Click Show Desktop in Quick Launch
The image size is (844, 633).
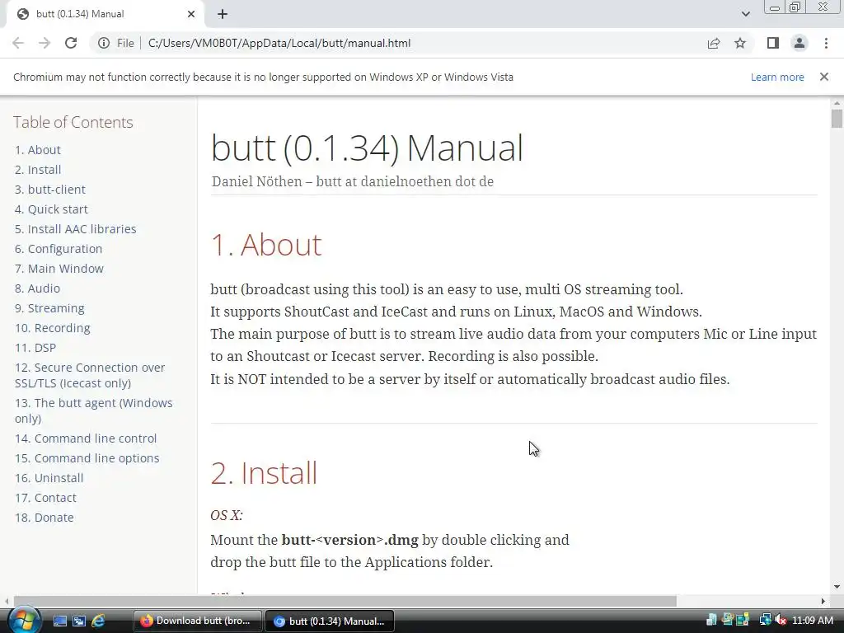(59, 621)
